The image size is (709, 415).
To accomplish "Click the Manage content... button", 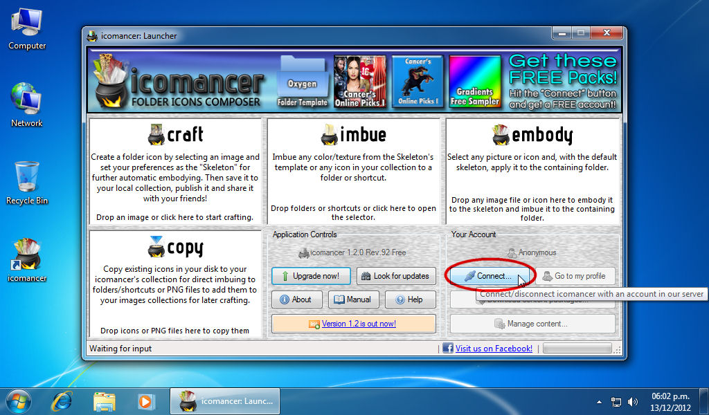I will click(532, 324).
